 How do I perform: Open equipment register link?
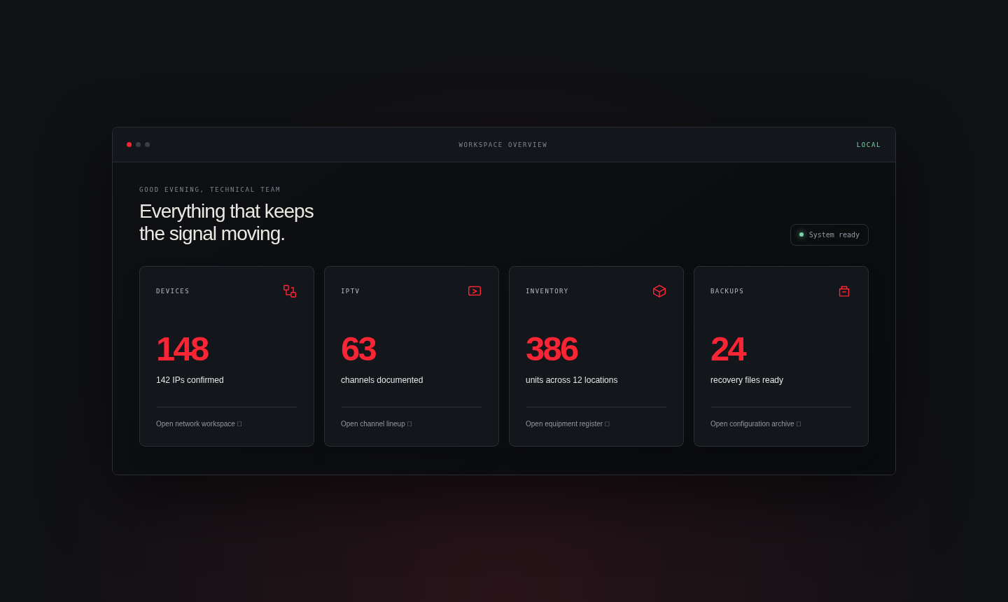tap(568, 424)
